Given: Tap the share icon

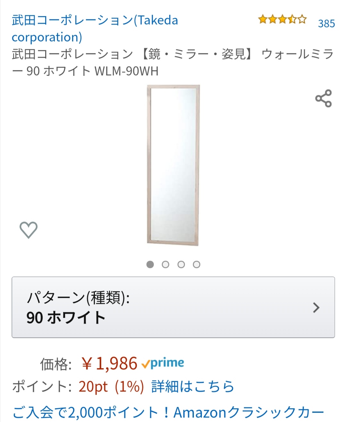Looking at the screenshot, I should tap(323, 98).
